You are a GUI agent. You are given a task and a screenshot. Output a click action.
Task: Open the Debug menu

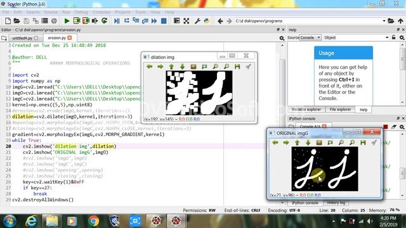click(81, 12)
